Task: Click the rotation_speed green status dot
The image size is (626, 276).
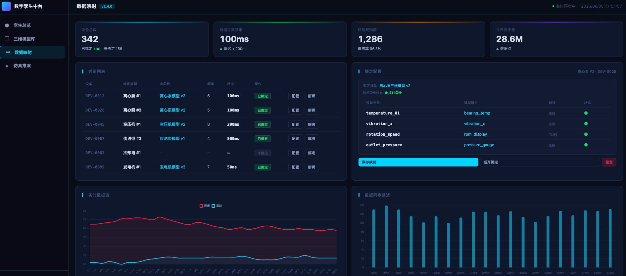Action: point(586,134)
